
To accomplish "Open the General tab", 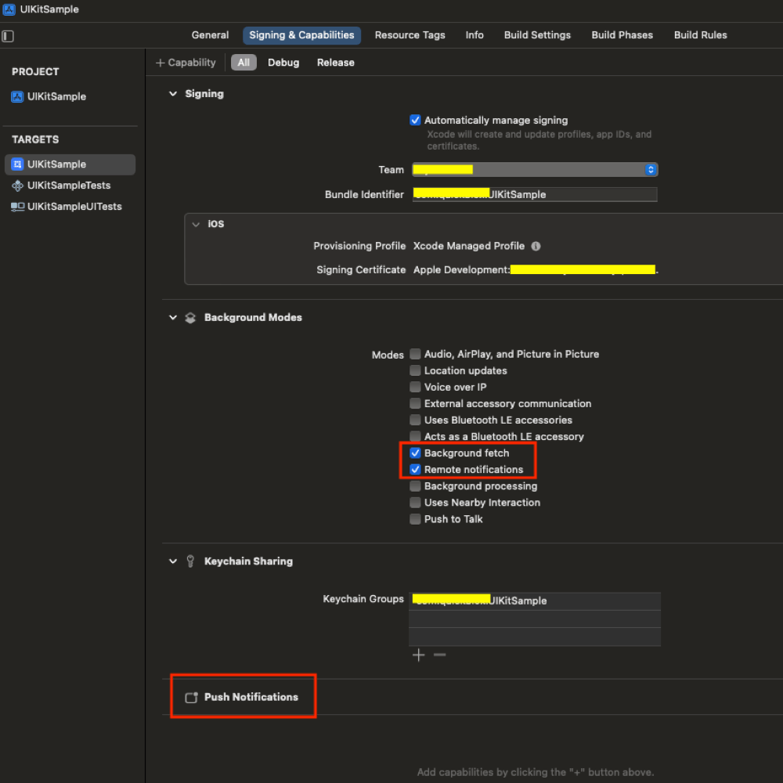I will tap(210, 35).
